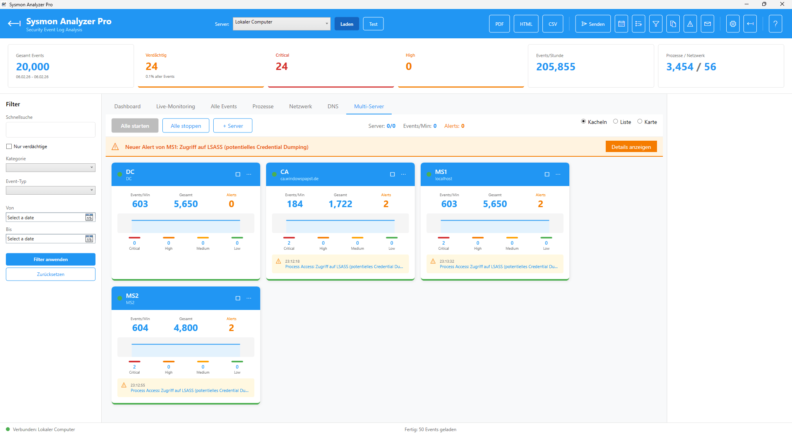
Task: Click the funnel filter icon in header
Action: [x=655, y=24]
